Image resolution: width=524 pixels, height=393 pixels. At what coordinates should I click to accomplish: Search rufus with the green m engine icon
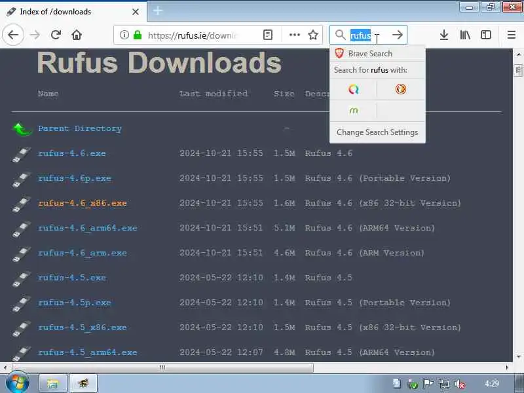tap(354, 111)
